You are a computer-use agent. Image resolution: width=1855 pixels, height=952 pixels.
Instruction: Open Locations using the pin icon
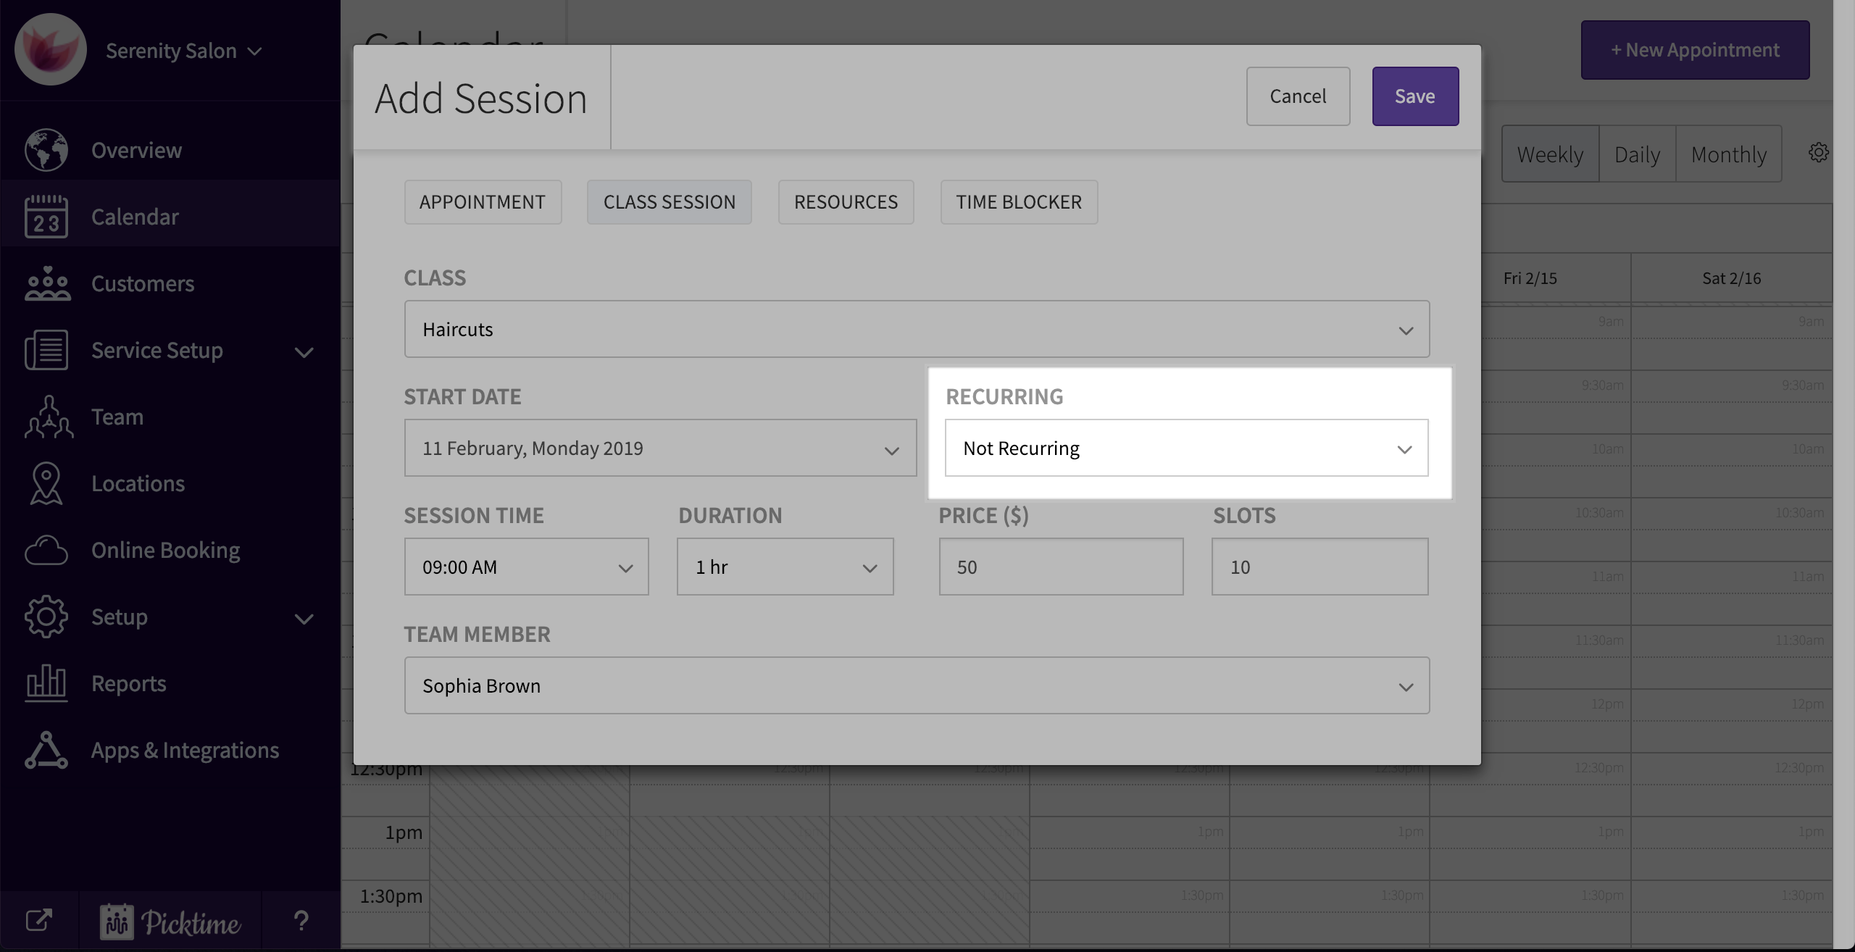point(46,483)
